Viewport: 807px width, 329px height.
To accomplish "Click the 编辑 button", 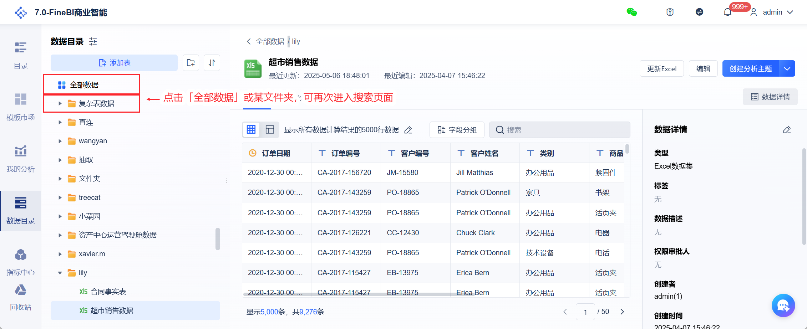I will pos(703,68).
